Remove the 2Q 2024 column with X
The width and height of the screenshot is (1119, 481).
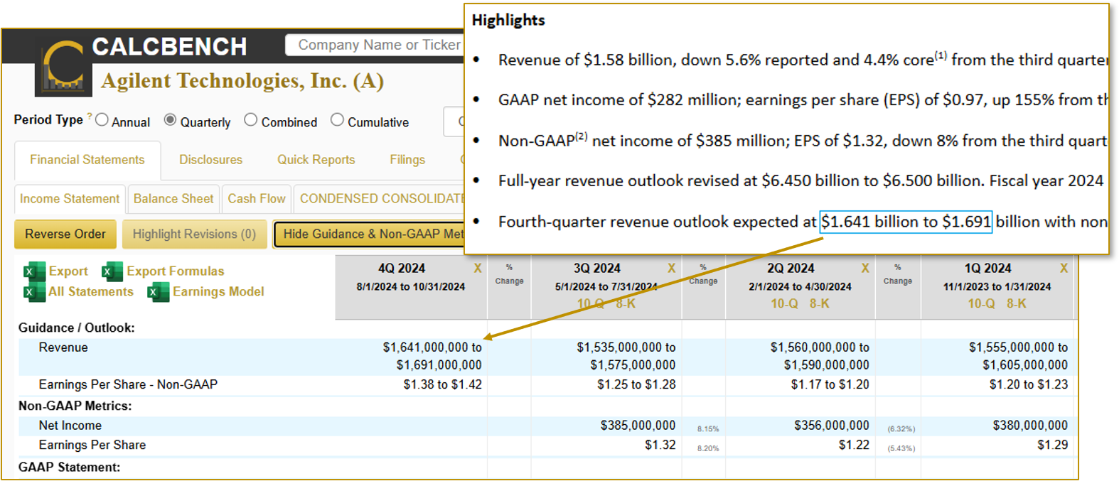point(865,269)
